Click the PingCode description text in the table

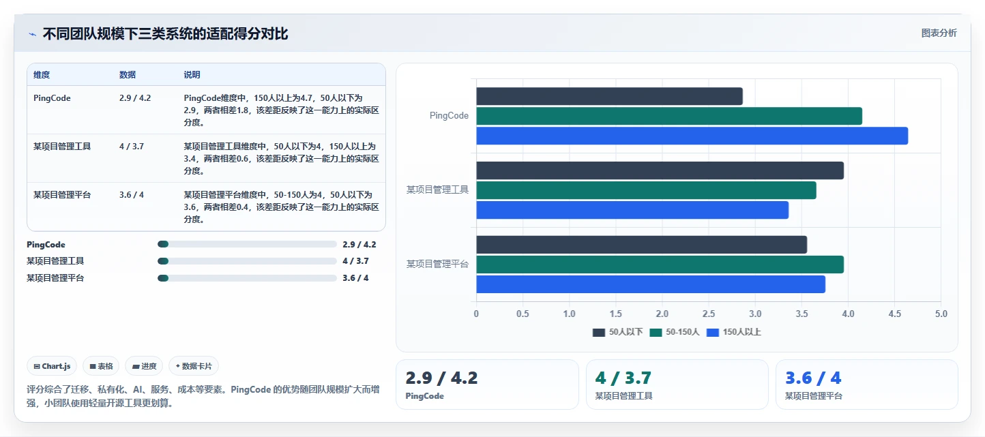(281, 110)
